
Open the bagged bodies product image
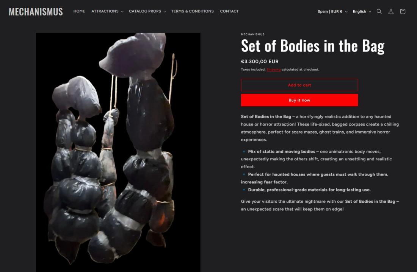tap(118, 152)
